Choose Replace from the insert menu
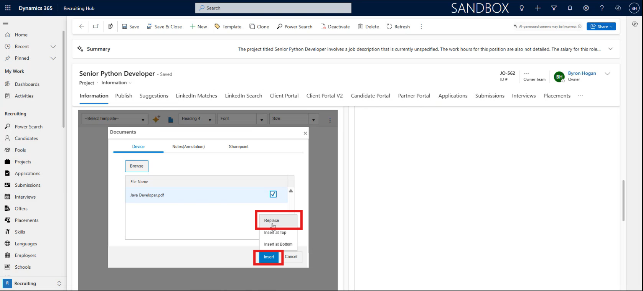Viewport: 643px width, 291px height. click(278, 220)
